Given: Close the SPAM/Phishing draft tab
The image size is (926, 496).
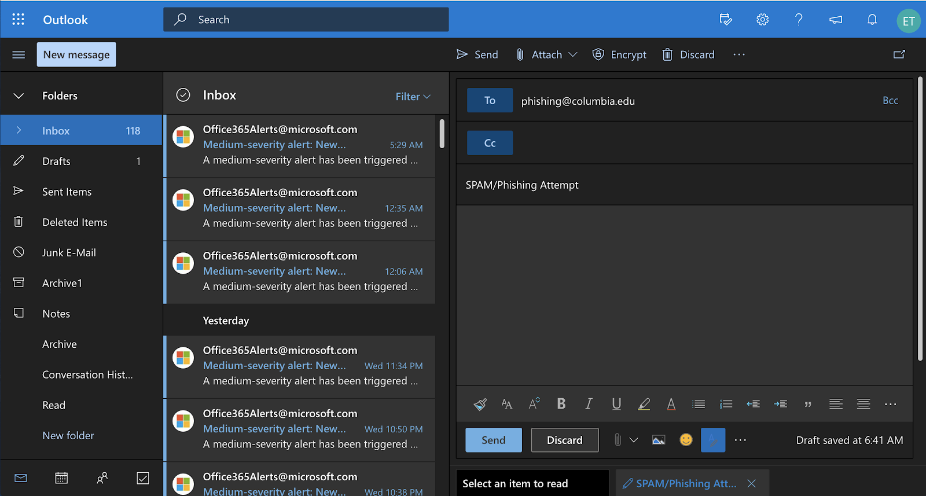Looking at the screenshot, I should point(751,483).
